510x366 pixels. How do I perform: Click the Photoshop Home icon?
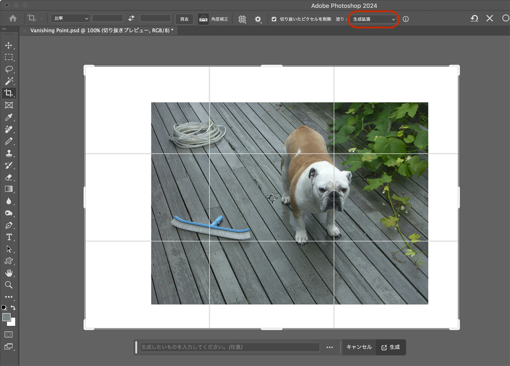click(x=12, y=19)
